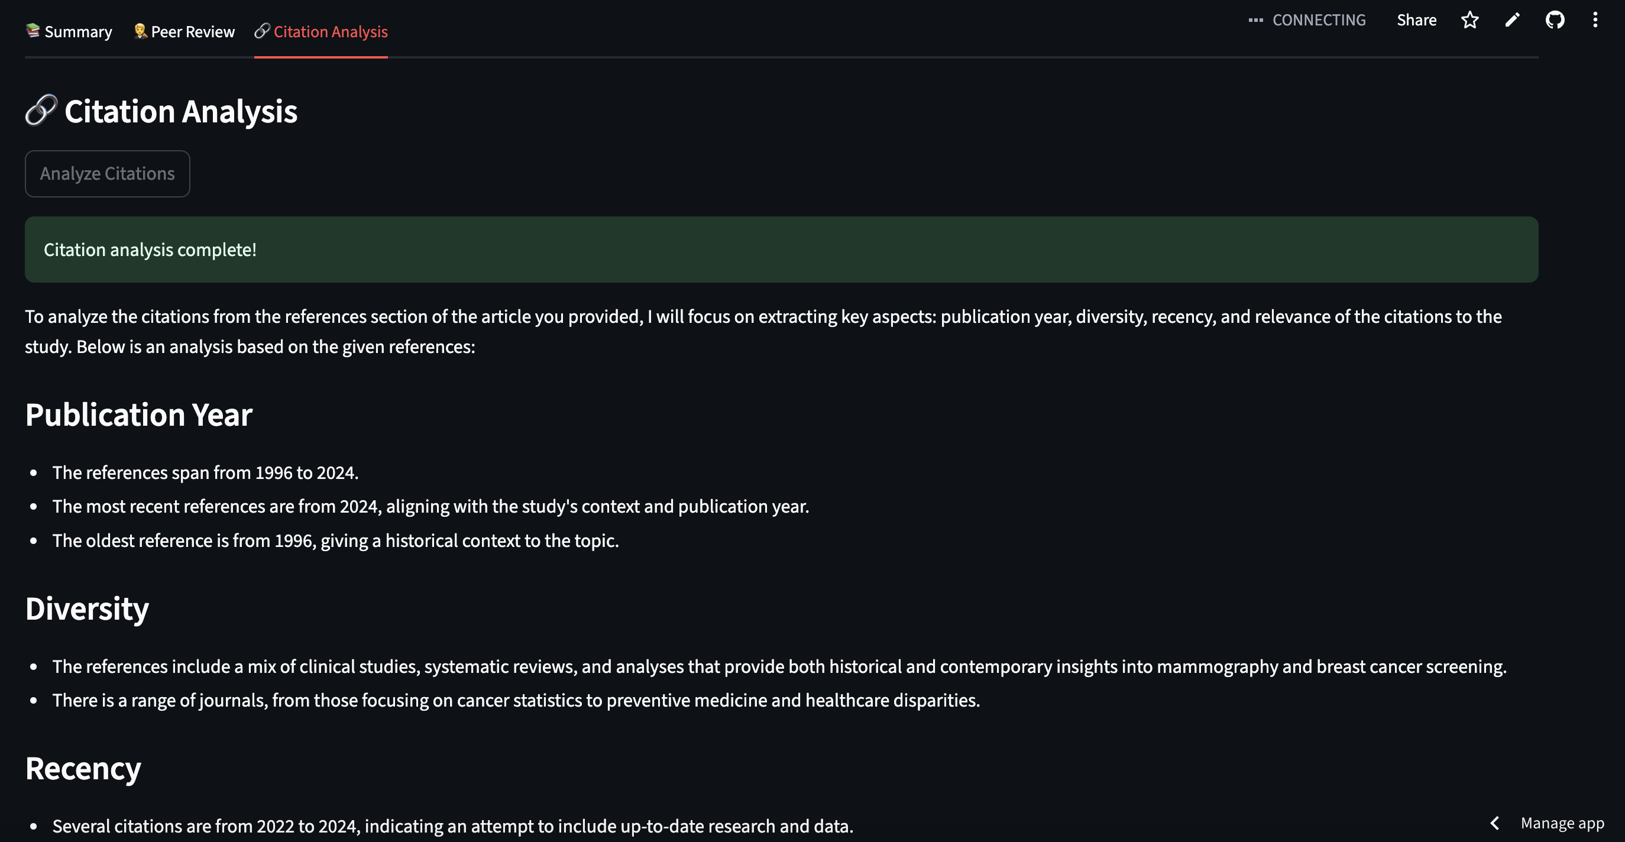Click the 'Citation analysis complete!' success banner
Screen dimensions: 1625x842
pos(781,250)
